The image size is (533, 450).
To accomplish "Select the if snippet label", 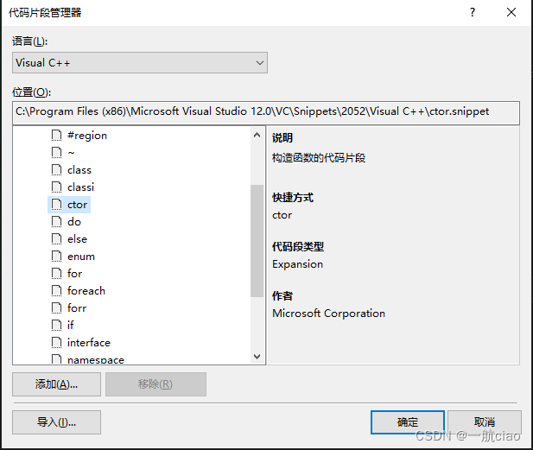I will tap(70, 326).
